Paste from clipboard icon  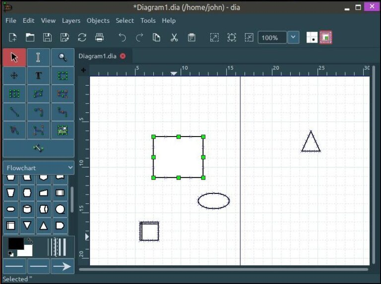191,38
